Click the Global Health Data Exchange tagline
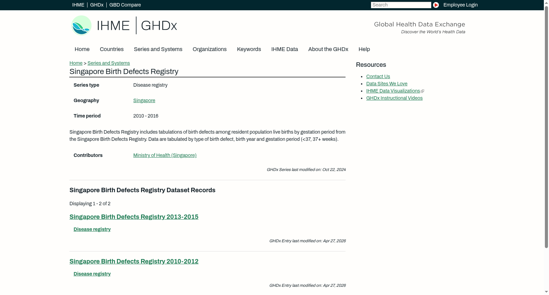549x295 pixels. tap(419, 24)
